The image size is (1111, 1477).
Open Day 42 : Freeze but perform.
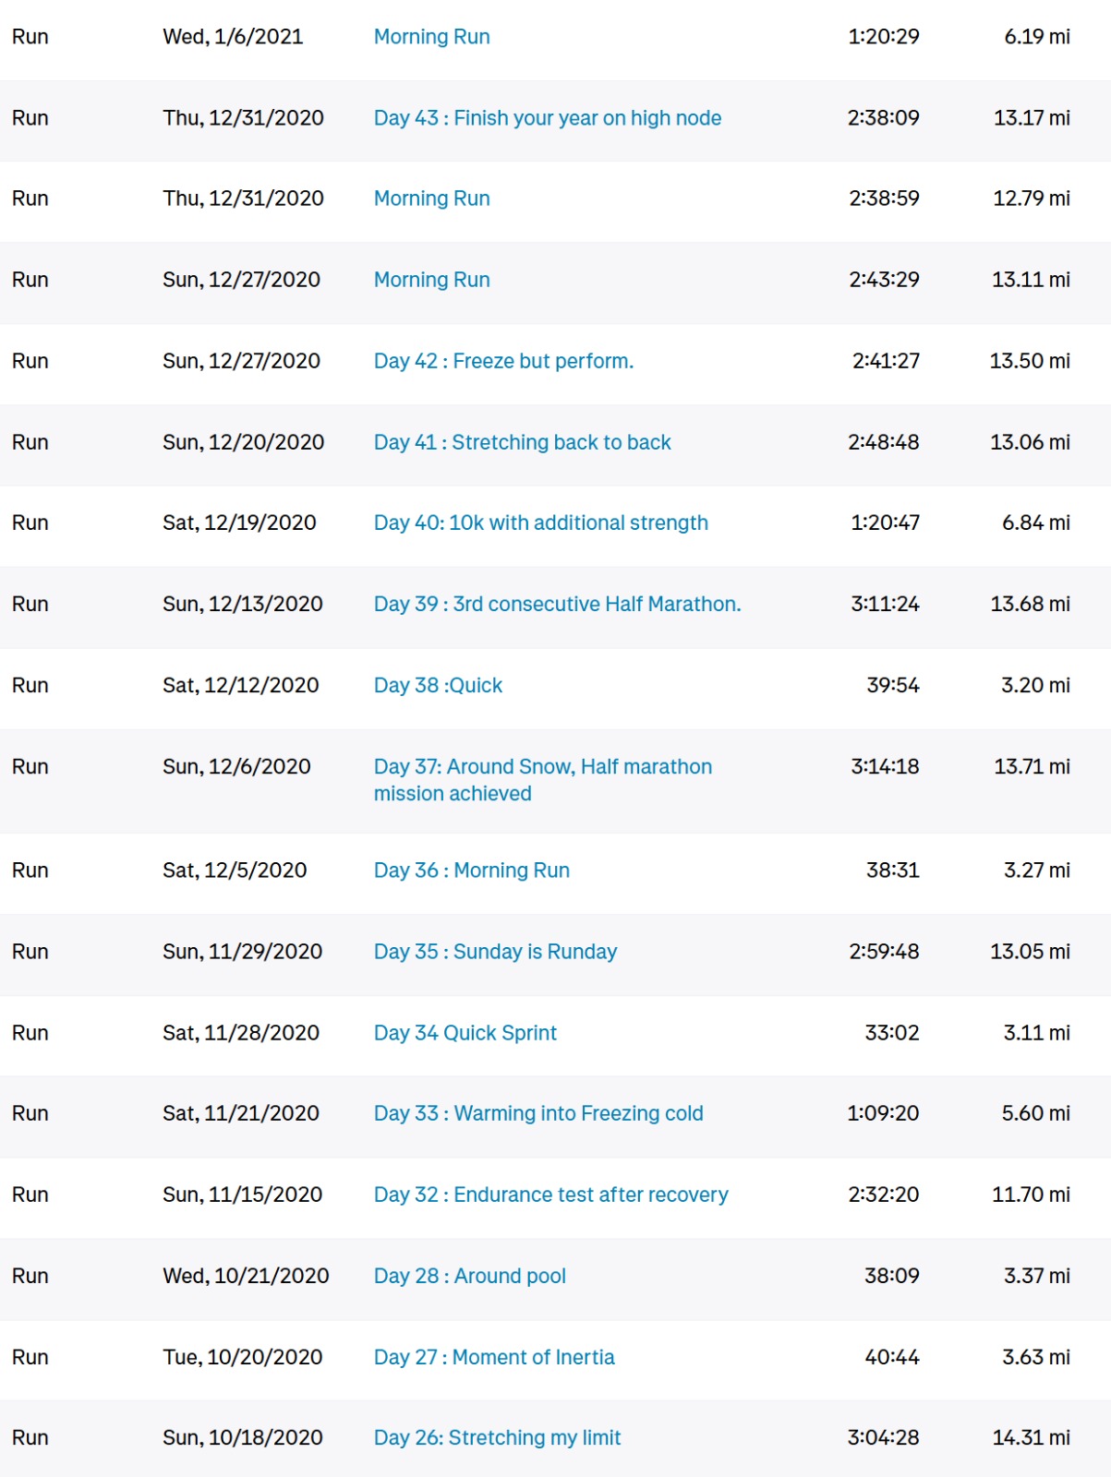pos(503,361)
